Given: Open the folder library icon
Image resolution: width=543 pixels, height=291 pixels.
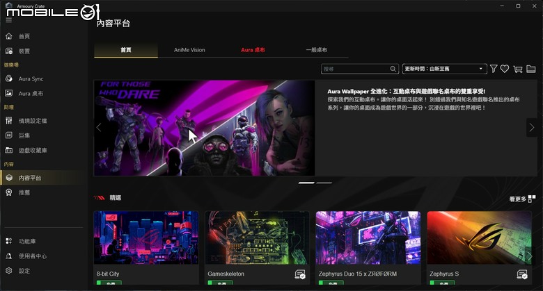Looking at the screenshot, I should coord(531,69).
